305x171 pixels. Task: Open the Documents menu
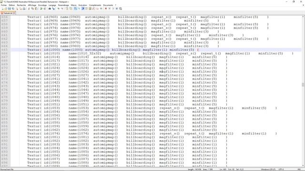coord(108,5)
